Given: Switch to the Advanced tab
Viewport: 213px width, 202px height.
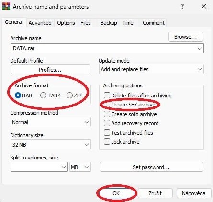Looking at the screenshot, I should click(x=40, y=23).
